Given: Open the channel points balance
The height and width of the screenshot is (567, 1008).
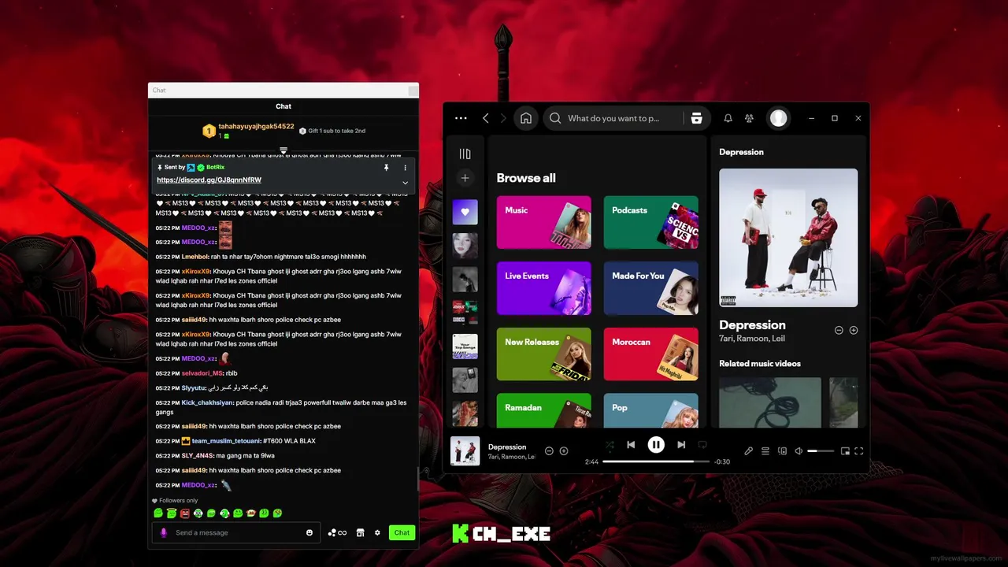Looking at the screenshot, I should (337, 533).
